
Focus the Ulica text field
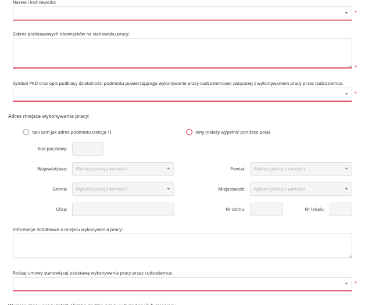point(123,209)
